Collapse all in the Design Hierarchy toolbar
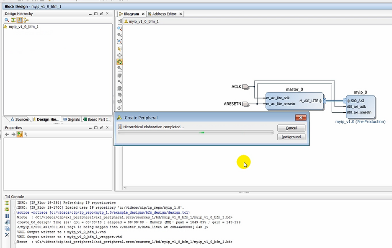The image size is (392, 248). pos(13,20)
